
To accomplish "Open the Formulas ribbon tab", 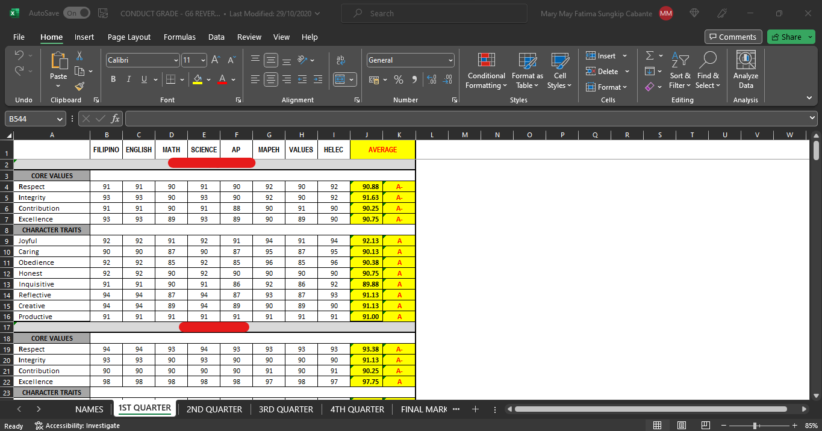I will point(179,37).
